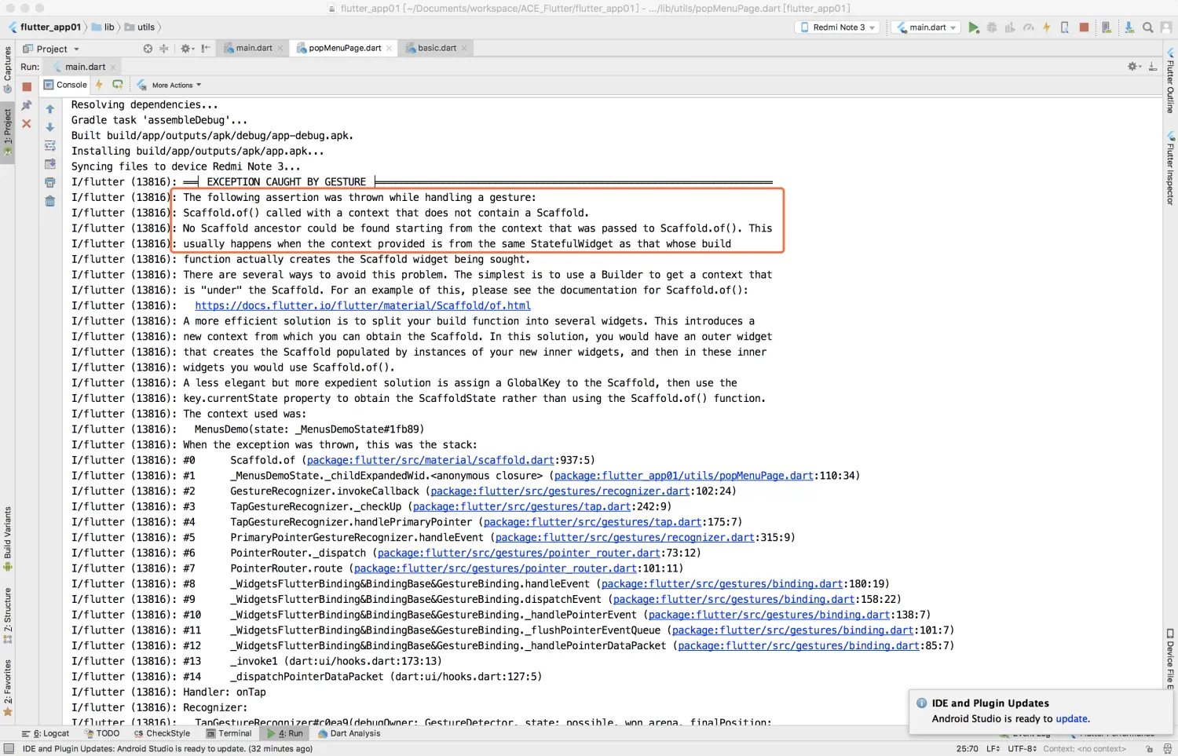Trigger Flutter Hot Reload lightning in top toolbar
This screenshot has width=1178, height=756.
pos(1046,27)
